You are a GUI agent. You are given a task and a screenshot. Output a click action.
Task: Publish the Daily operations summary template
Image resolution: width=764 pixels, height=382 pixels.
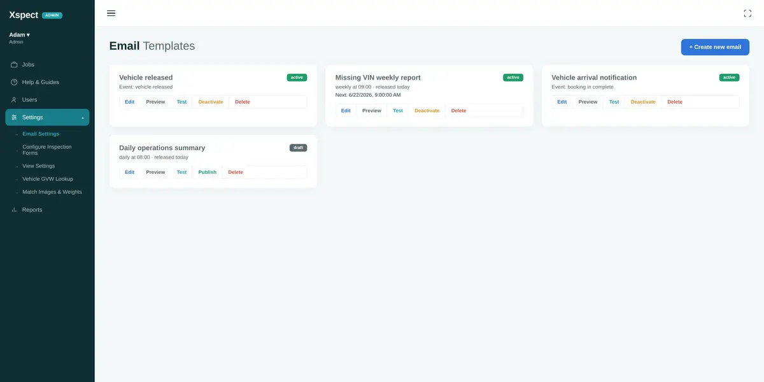[208, 172]
